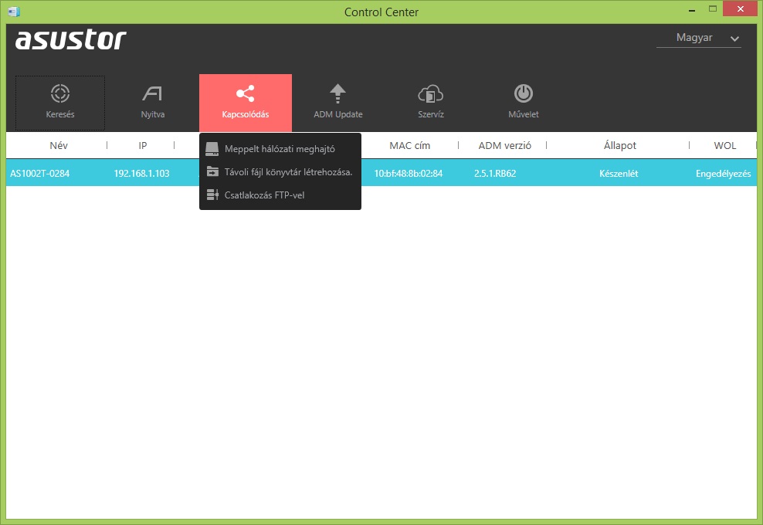Click the Control Center app icon in title bar
The height and width of the screenshot is (525, 763).
[14, 11]
